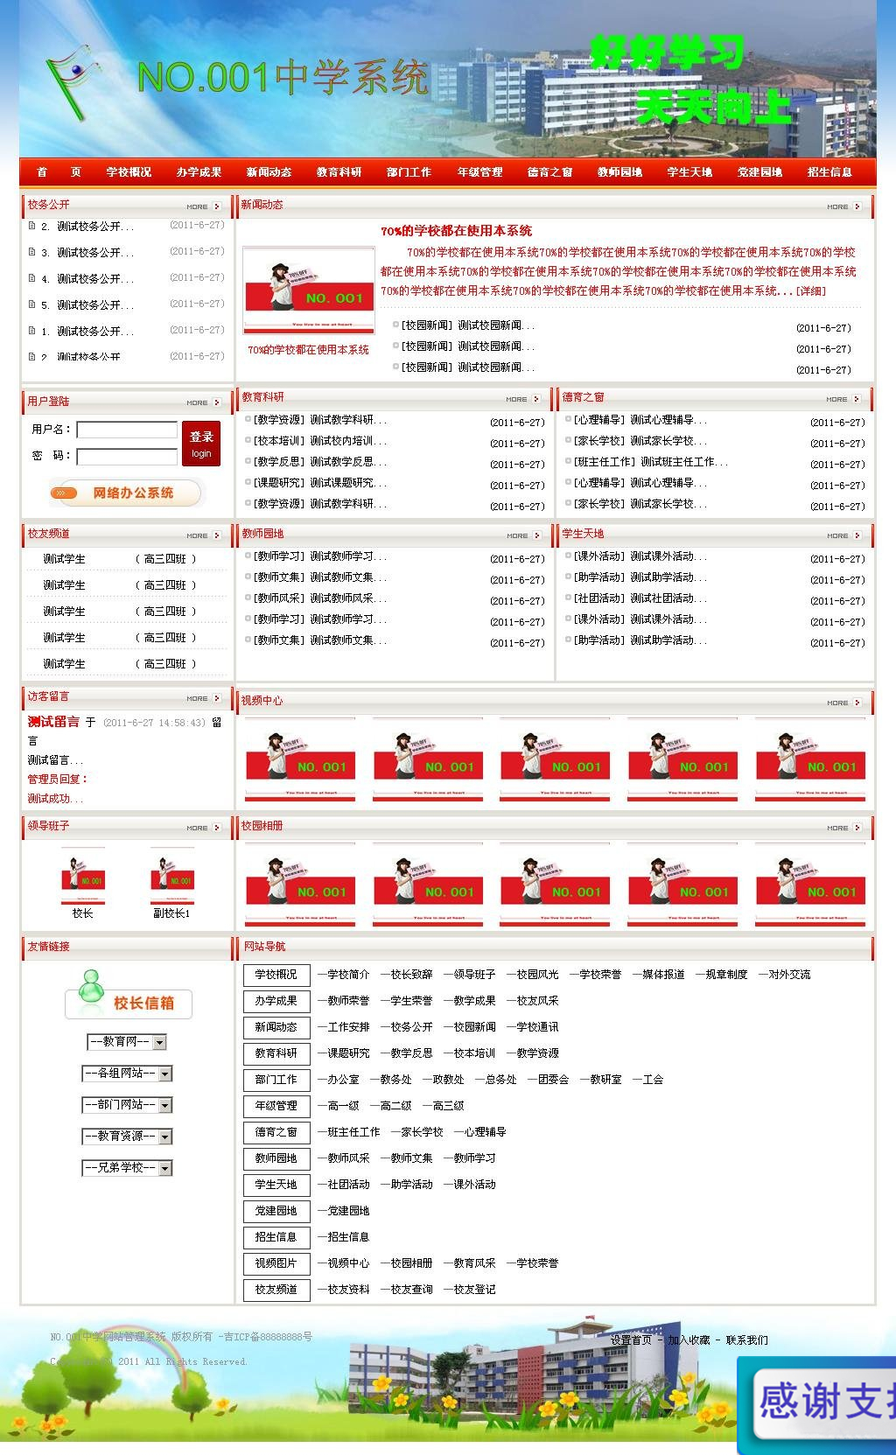
Task: Click MORE icon in 领导班子 panel
Action: [204, 828]
